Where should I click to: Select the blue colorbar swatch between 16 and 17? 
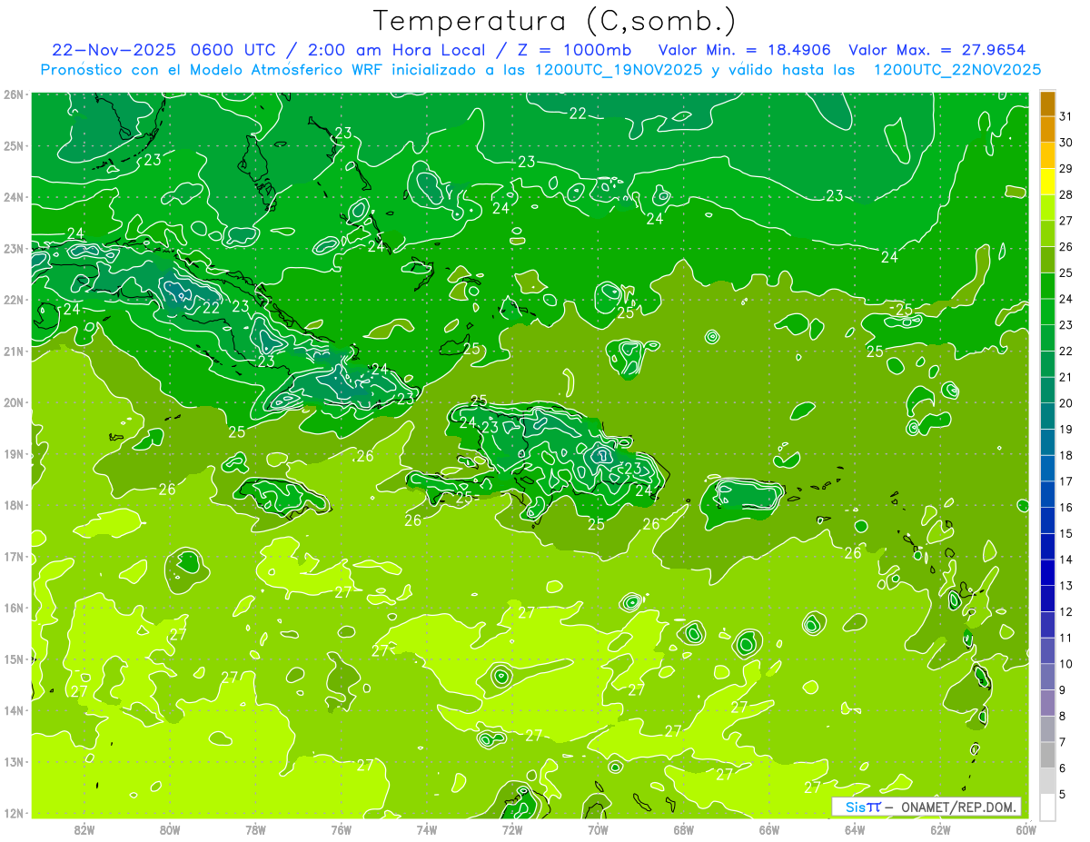pyautogui.click(x=1047, y=493)
